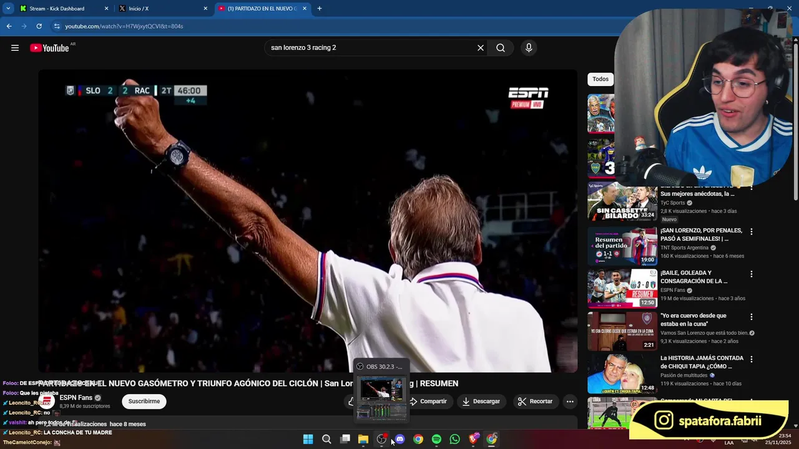The image size is (799, 449).
Task: Open the tab search dropdown arrow
Action: click(x=8, y=9)
